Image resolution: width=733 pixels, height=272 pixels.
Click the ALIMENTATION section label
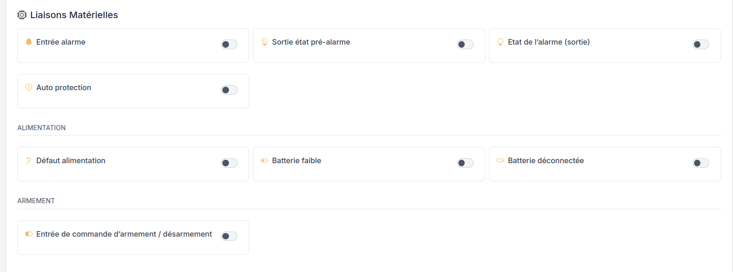[41, 128]
